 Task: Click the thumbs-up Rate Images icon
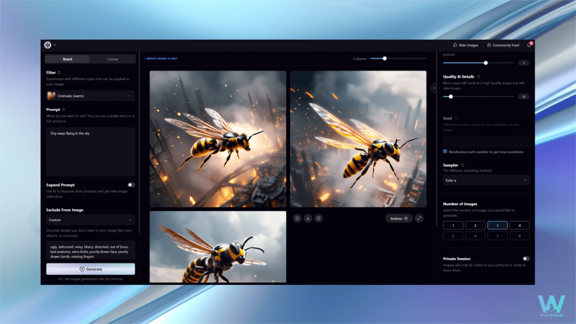tap(455, 45)
